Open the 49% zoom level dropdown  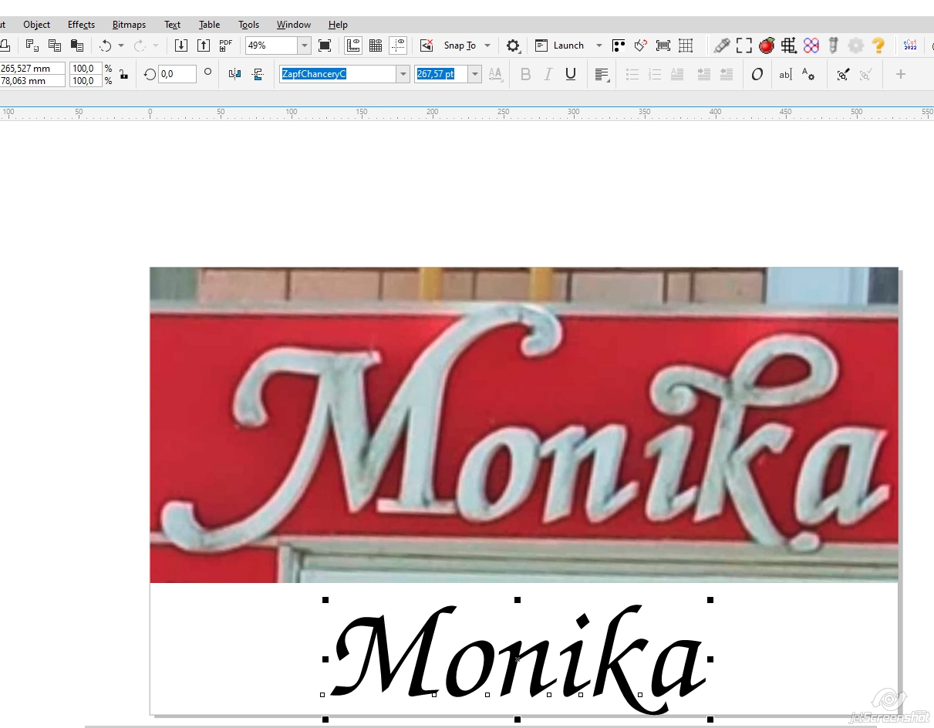[304, 45]
